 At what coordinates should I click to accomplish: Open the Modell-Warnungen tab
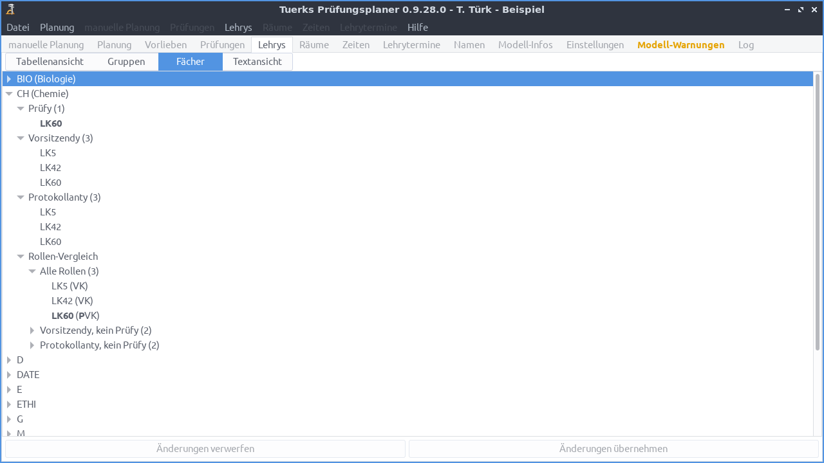680,44
